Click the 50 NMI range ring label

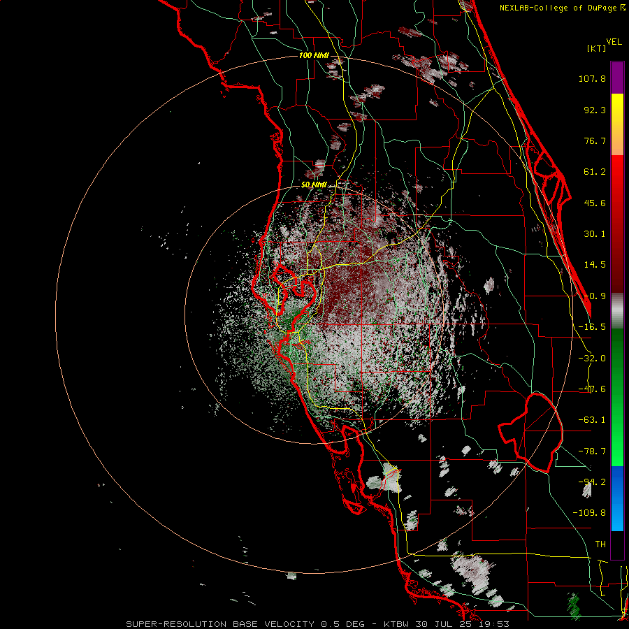click(314, 185)
